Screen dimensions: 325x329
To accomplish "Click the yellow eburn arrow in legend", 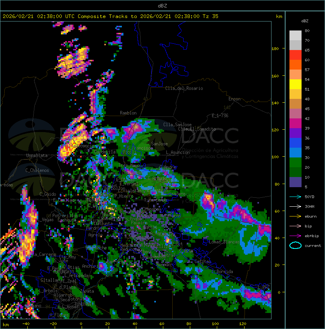I will (295, 216).
